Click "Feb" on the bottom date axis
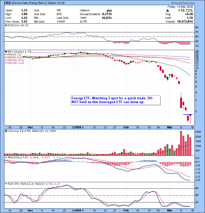 click(x=126, y=210)
